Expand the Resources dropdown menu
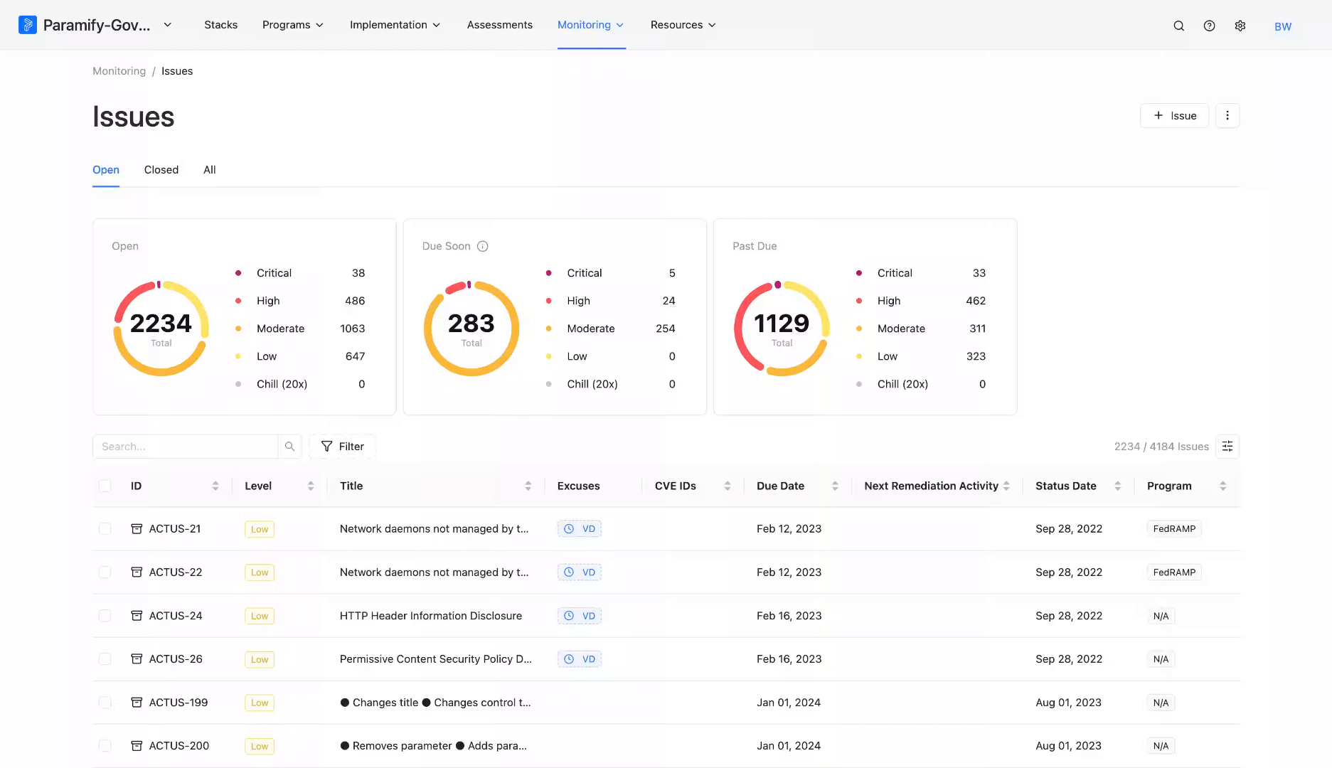This screenshot has width=1332, height=768. coord(683,25)
